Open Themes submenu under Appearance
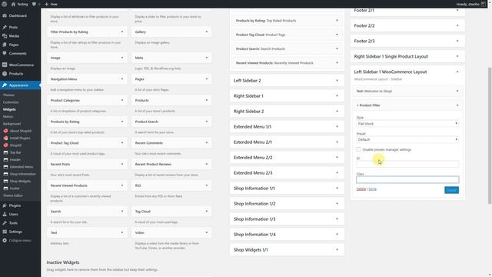Viewport: 492px width, 277px height. [8, 95]
